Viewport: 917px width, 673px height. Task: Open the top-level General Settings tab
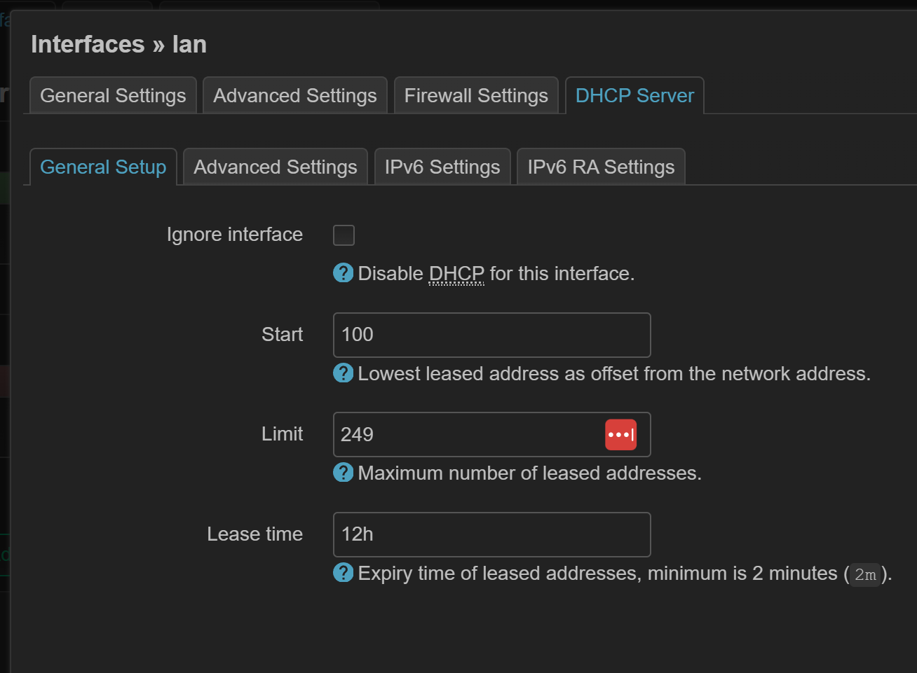tap(113, 95)
